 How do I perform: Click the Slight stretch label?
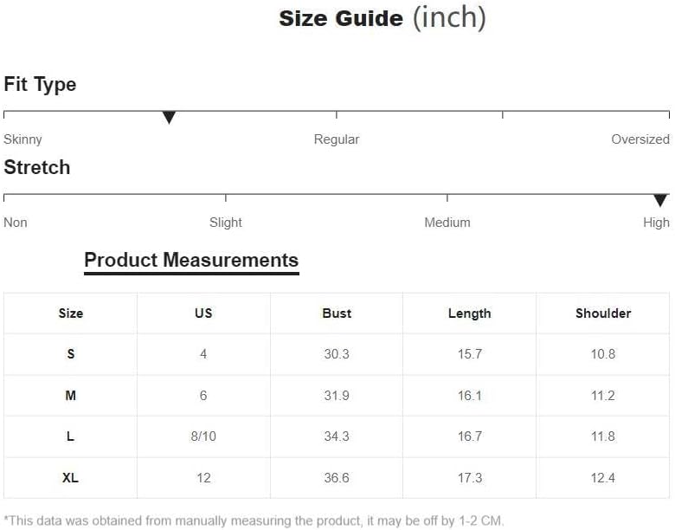click(x=226, y=223)
